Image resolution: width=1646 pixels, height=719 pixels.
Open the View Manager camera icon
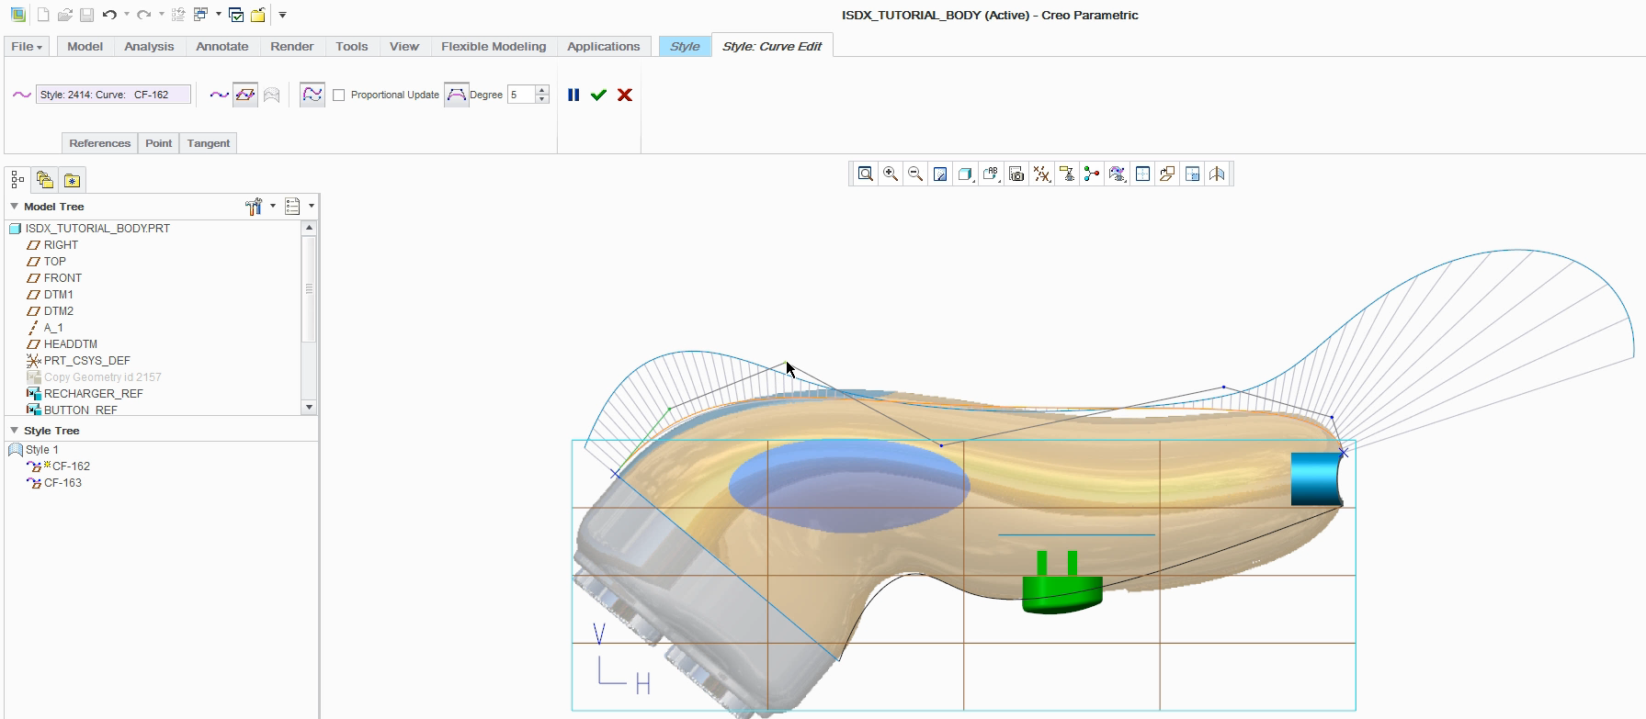tap(1016, 174)
